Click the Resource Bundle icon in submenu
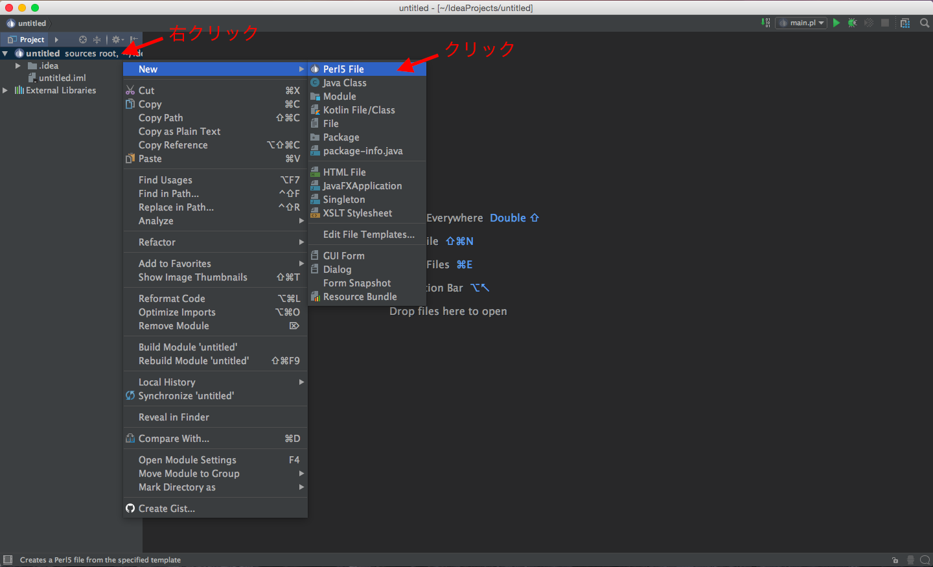Screen dimensions: 933x567 coord(315,297)
